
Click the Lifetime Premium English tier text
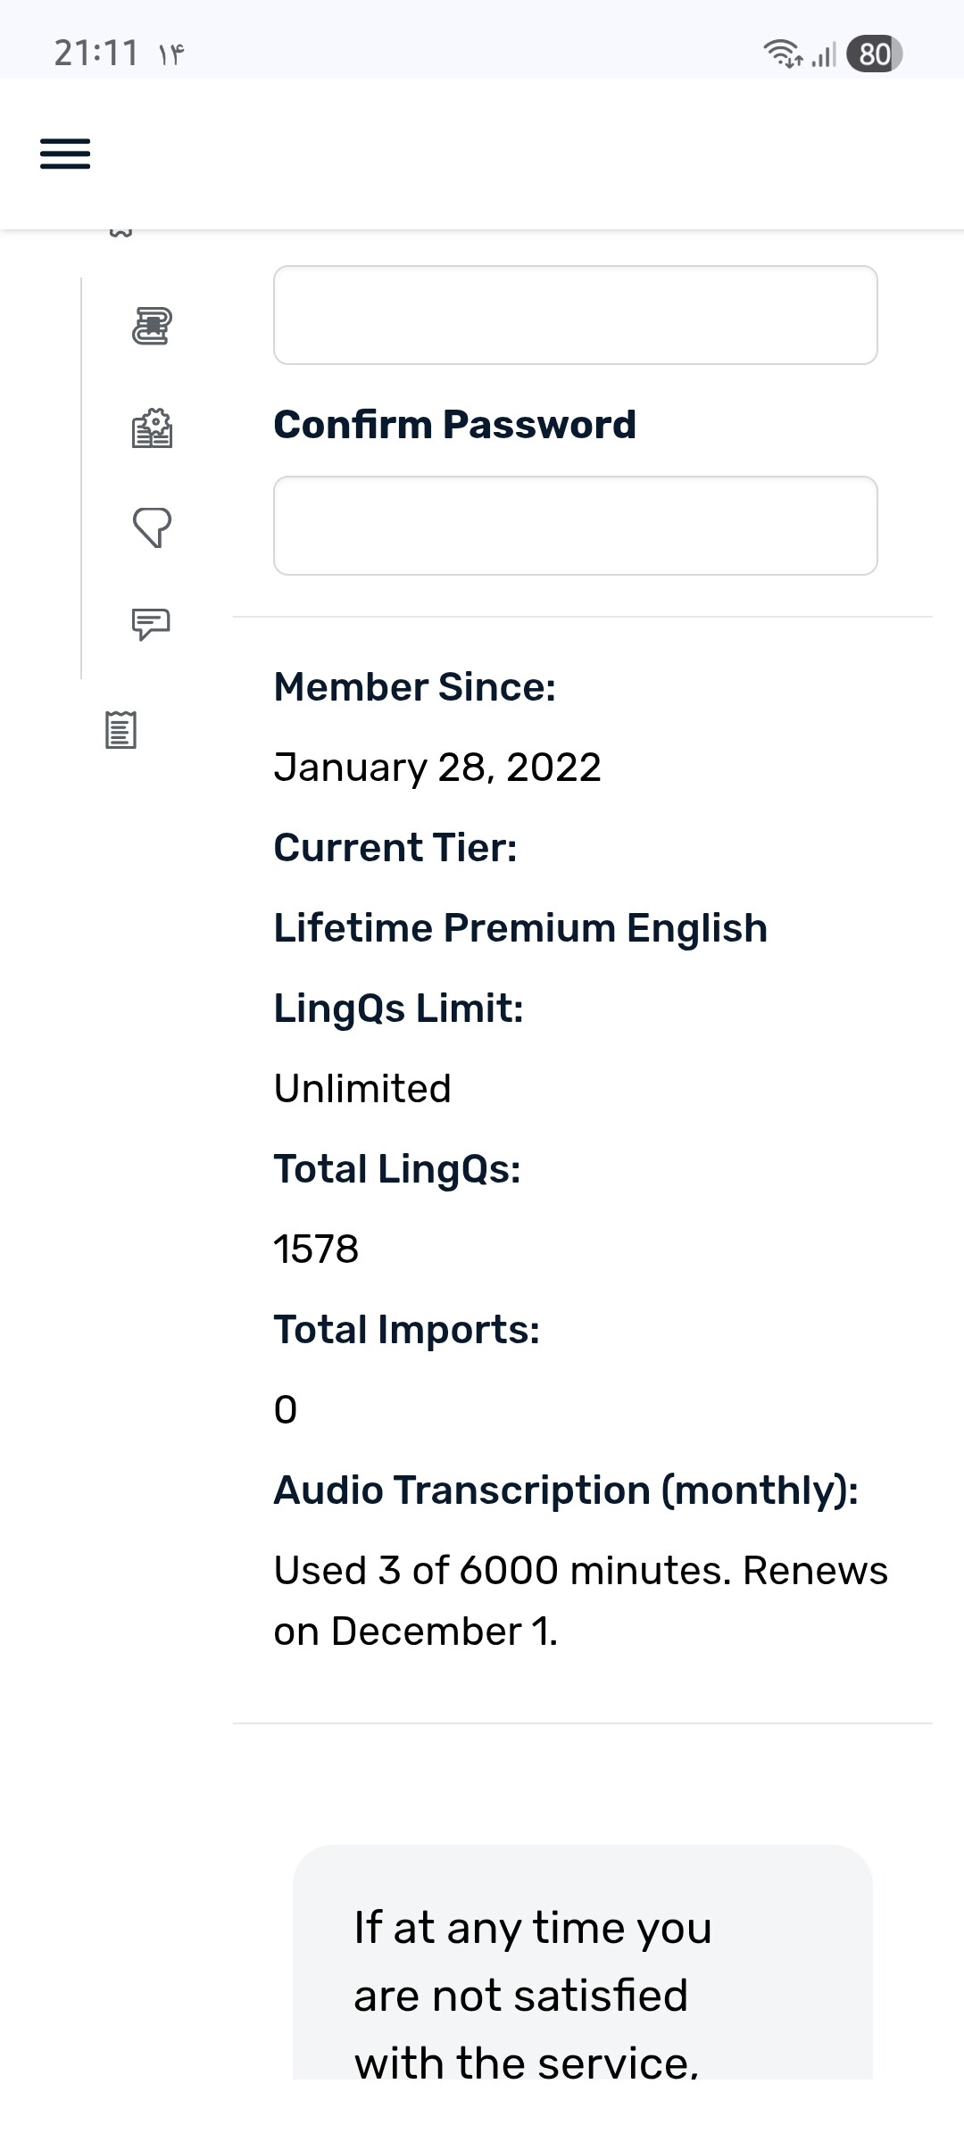tap(520, 928)
